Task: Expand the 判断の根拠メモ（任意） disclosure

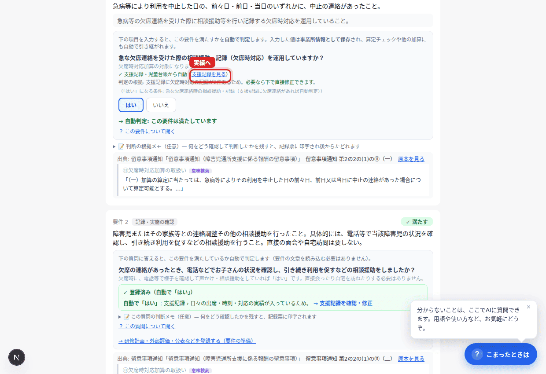Action: coord(236,146)
